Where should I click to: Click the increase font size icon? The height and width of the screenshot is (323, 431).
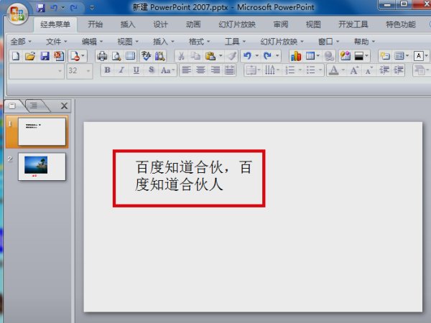coord(354,70)
